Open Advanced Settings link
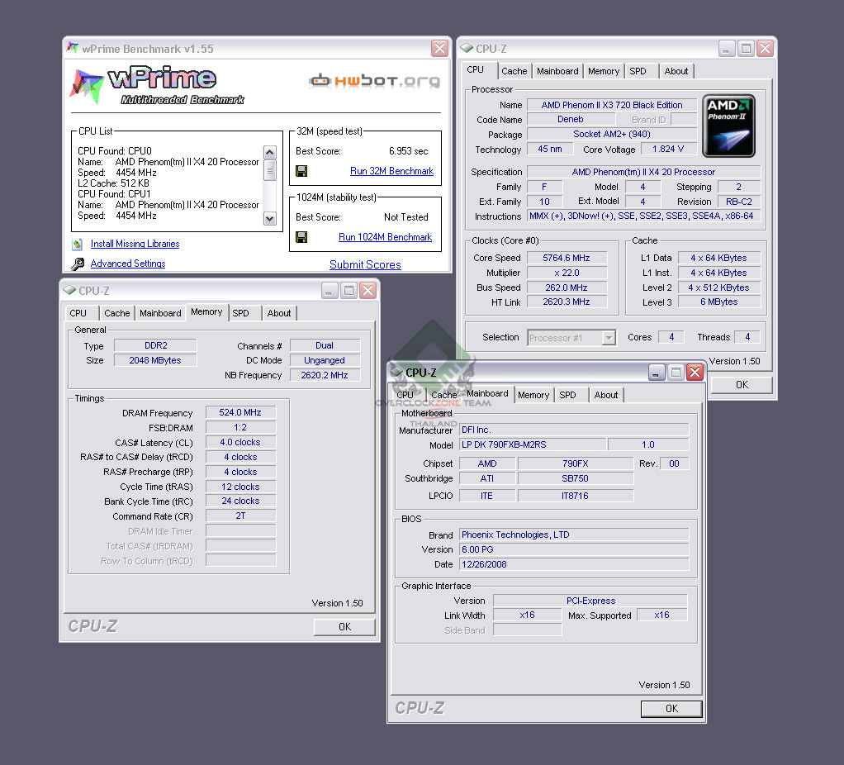This screenshot has width=844, height=765. coord(128,264)
